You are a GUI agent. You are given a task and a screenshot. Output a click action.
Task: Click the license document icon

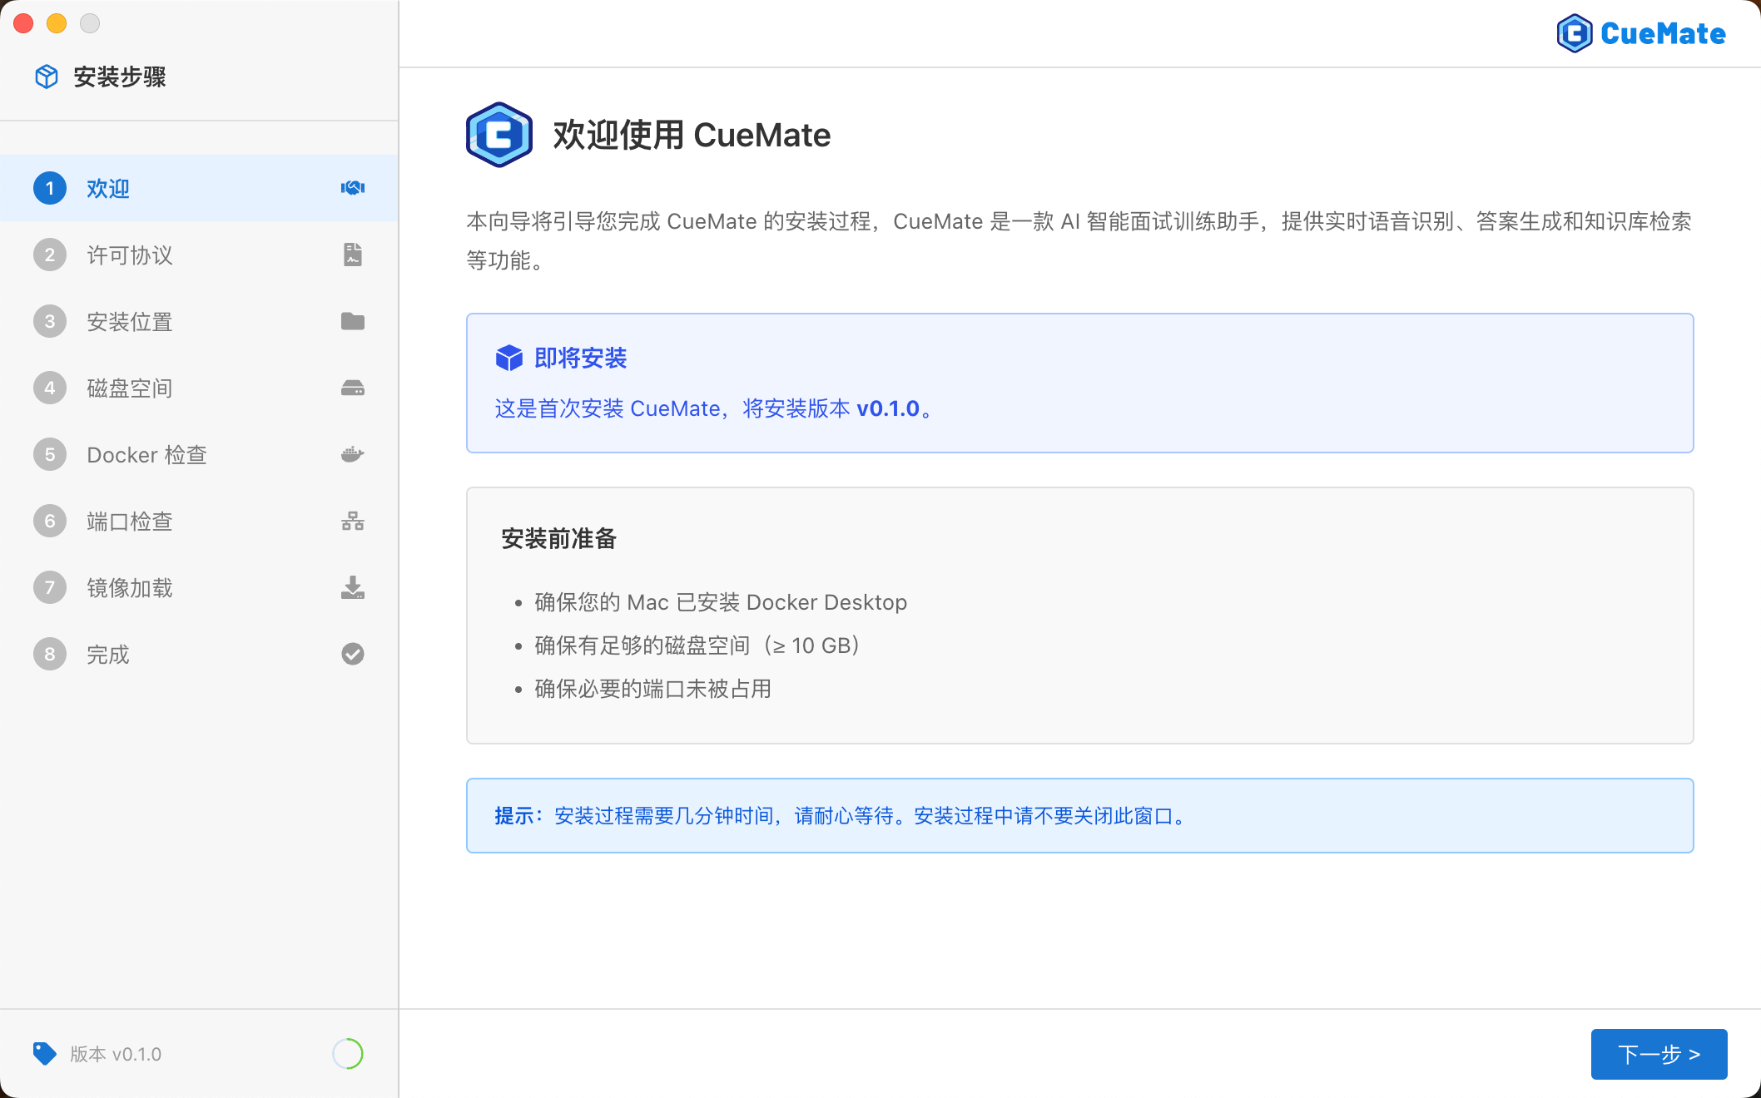(352, 255)
